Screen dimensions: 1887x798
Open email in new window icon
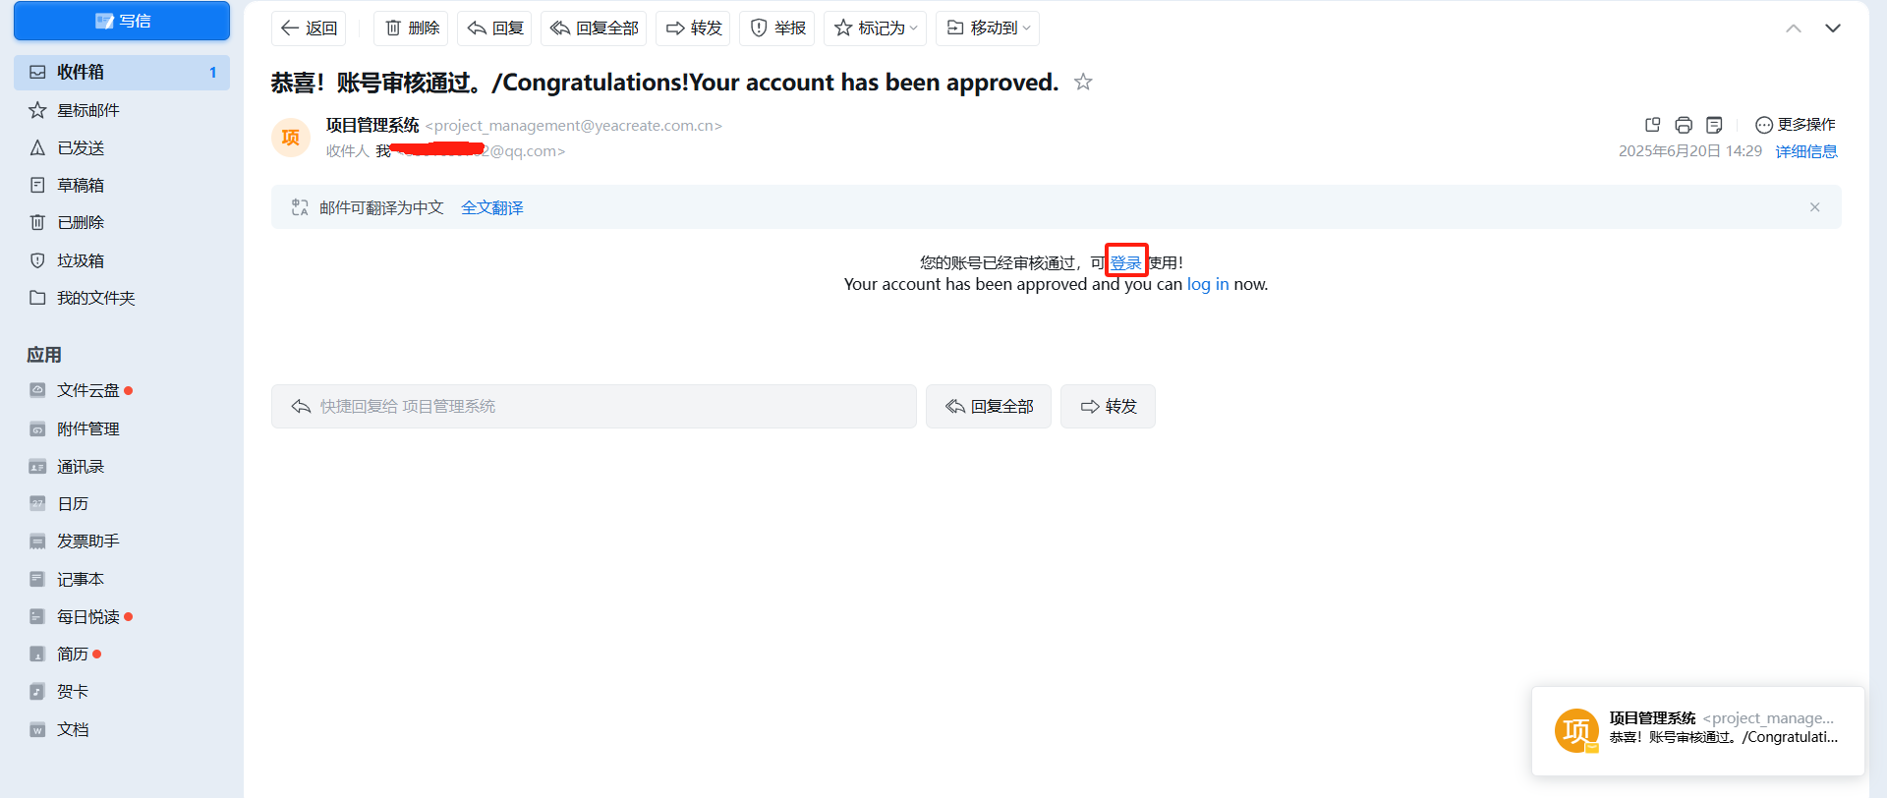[x=1652, y=125]
